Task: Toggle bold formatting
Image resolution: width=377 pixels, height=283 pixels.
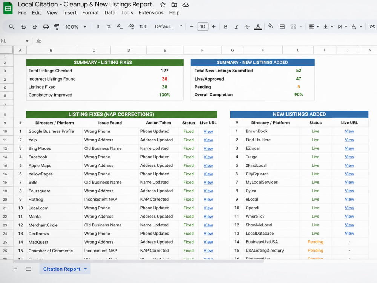Action: 225,26
